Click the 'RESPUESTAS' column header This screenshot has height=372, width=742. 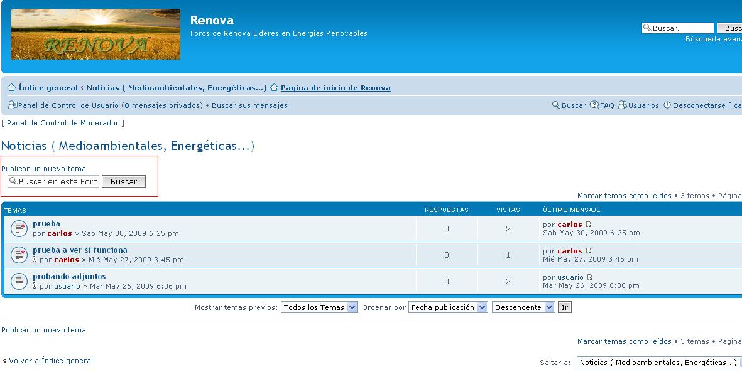(x=446, y=210)
